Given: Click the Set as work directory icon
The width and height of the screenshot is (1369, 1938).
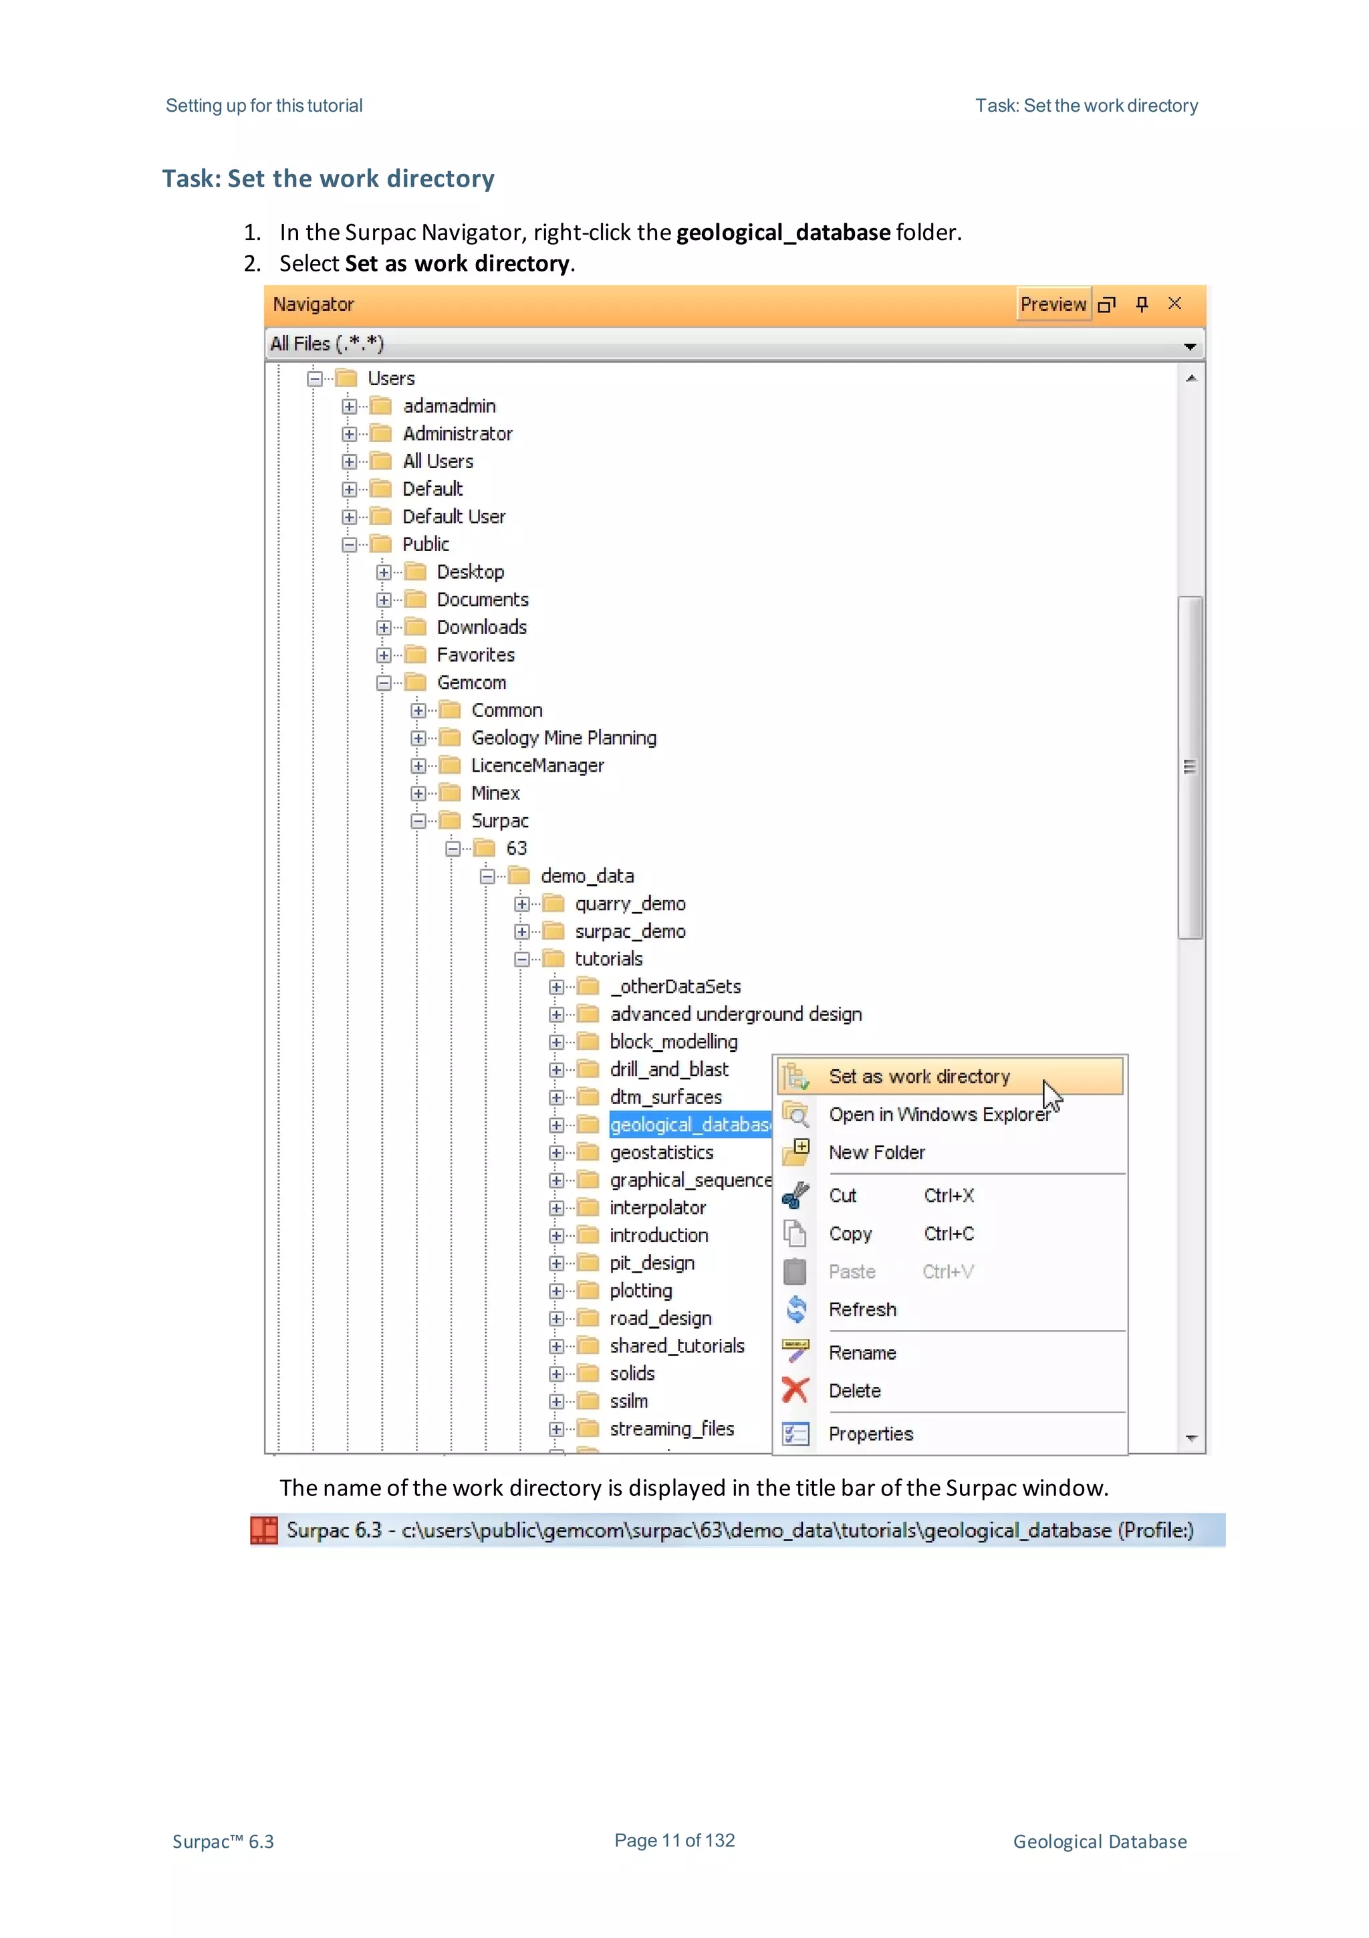Looking at the screenshot, I should click(x=795, y=1076).
